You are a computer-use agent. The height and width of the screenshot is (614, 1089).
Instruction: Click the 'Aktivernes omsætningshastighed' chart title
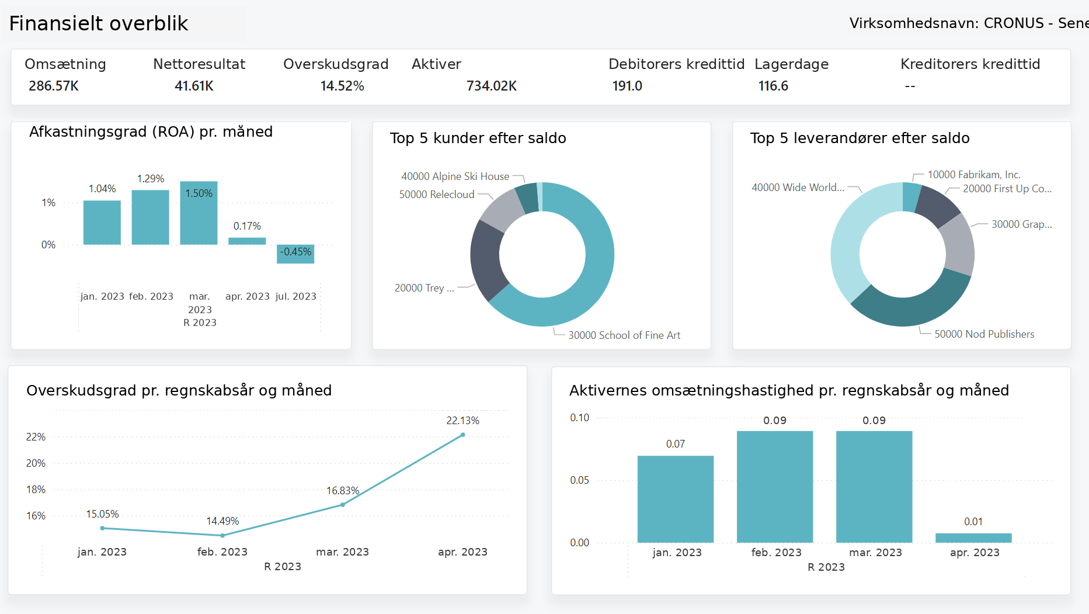pos(789,391)
